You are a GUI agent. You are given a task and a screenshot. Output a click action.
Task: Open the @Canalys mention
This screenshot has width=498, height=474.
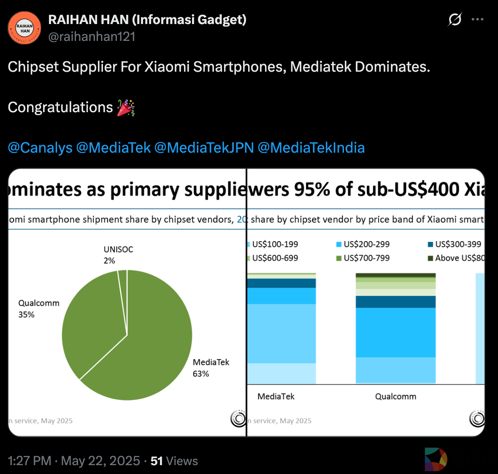click(40, 148)
